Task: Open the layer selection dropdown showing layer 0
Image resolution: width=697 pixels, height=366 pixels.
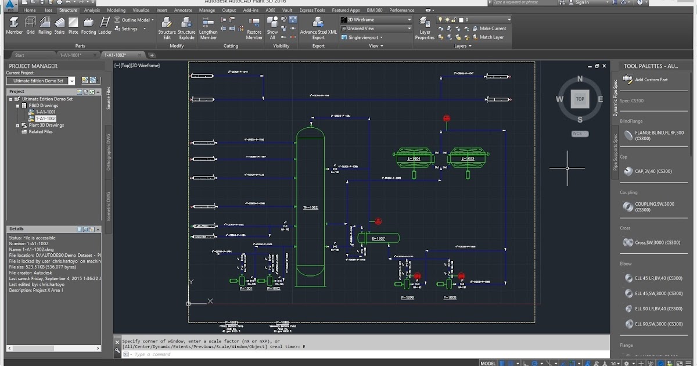Action: coord(509,19)
